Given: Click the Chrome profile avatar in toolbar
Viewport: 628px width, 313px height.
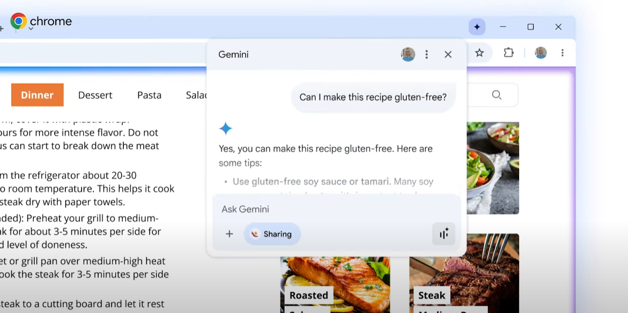Looking at the screenshot, I should [541, 53].
